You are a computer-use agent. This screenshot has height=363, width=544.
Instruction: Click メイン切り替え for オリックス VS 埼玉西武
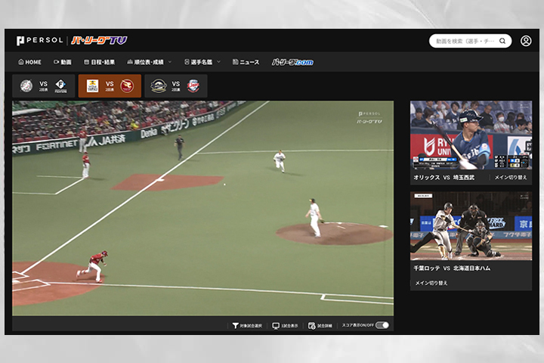click(x=511, y=177)
